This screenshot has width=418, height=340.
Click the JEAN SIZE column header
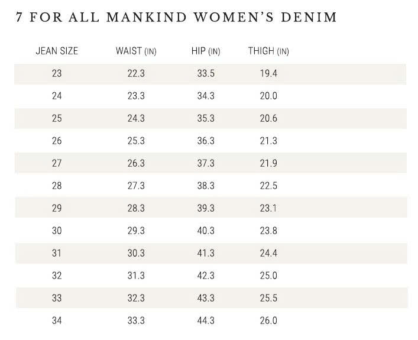(57, 51)
